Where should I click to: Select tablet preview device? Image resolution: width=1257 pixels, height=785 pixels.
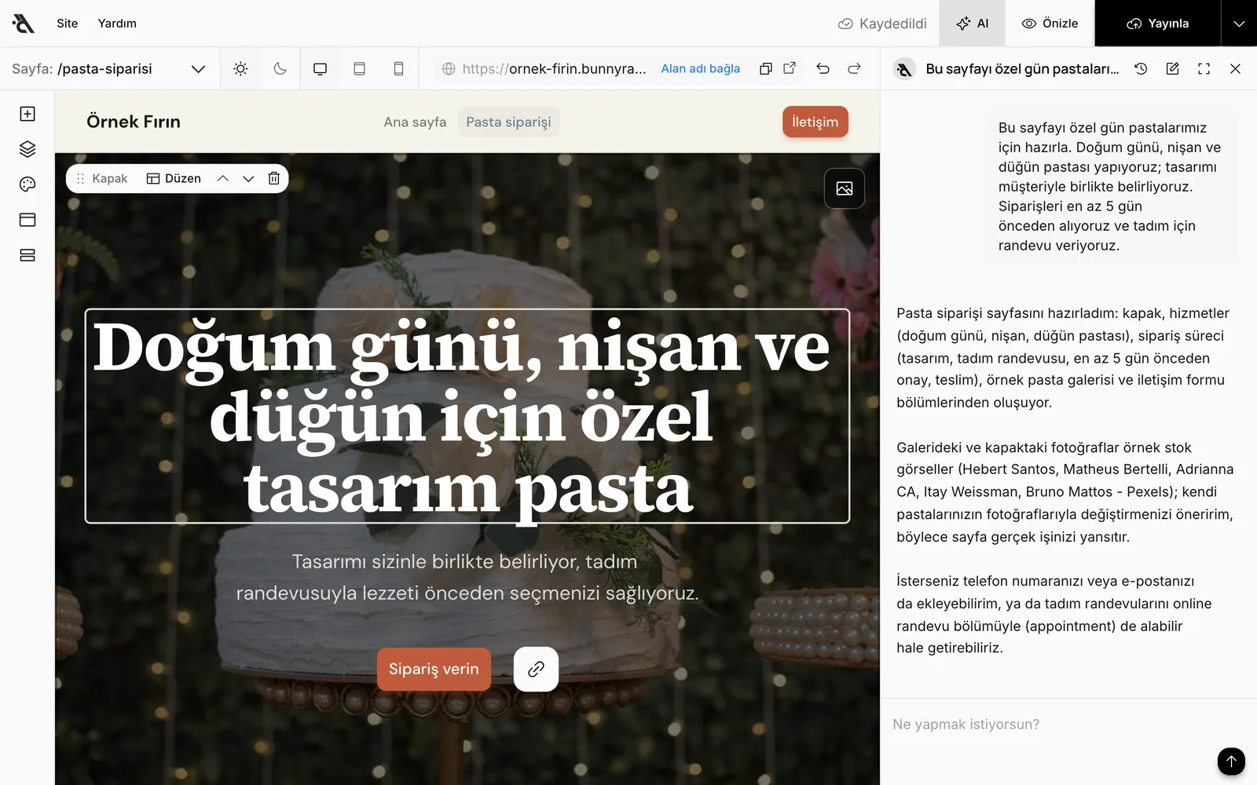coord(359,68)
